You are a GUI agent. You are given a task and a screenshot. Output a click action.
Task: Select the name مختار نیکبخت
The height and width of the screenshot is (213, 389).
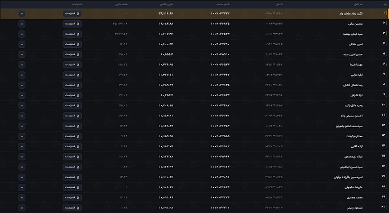(355, 137)
